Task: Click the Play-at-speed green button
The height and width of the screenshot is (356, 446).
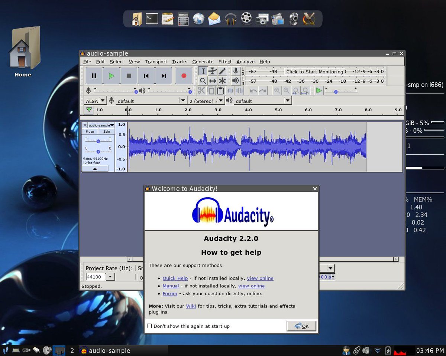Action: point(319,90)
